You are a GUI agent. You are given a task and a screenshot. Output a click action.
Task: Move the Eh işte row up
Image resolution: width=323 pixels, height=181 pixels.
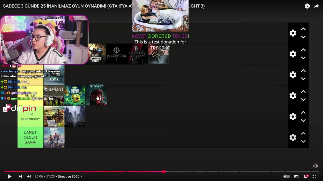coord(303,92)
